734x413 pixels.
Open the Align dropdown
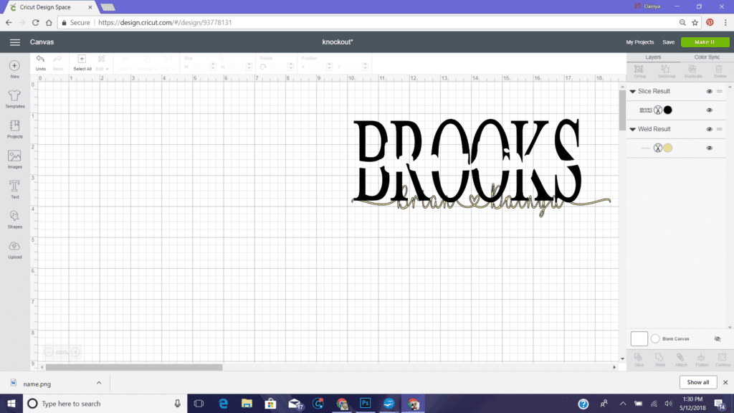tap(125, 62)
